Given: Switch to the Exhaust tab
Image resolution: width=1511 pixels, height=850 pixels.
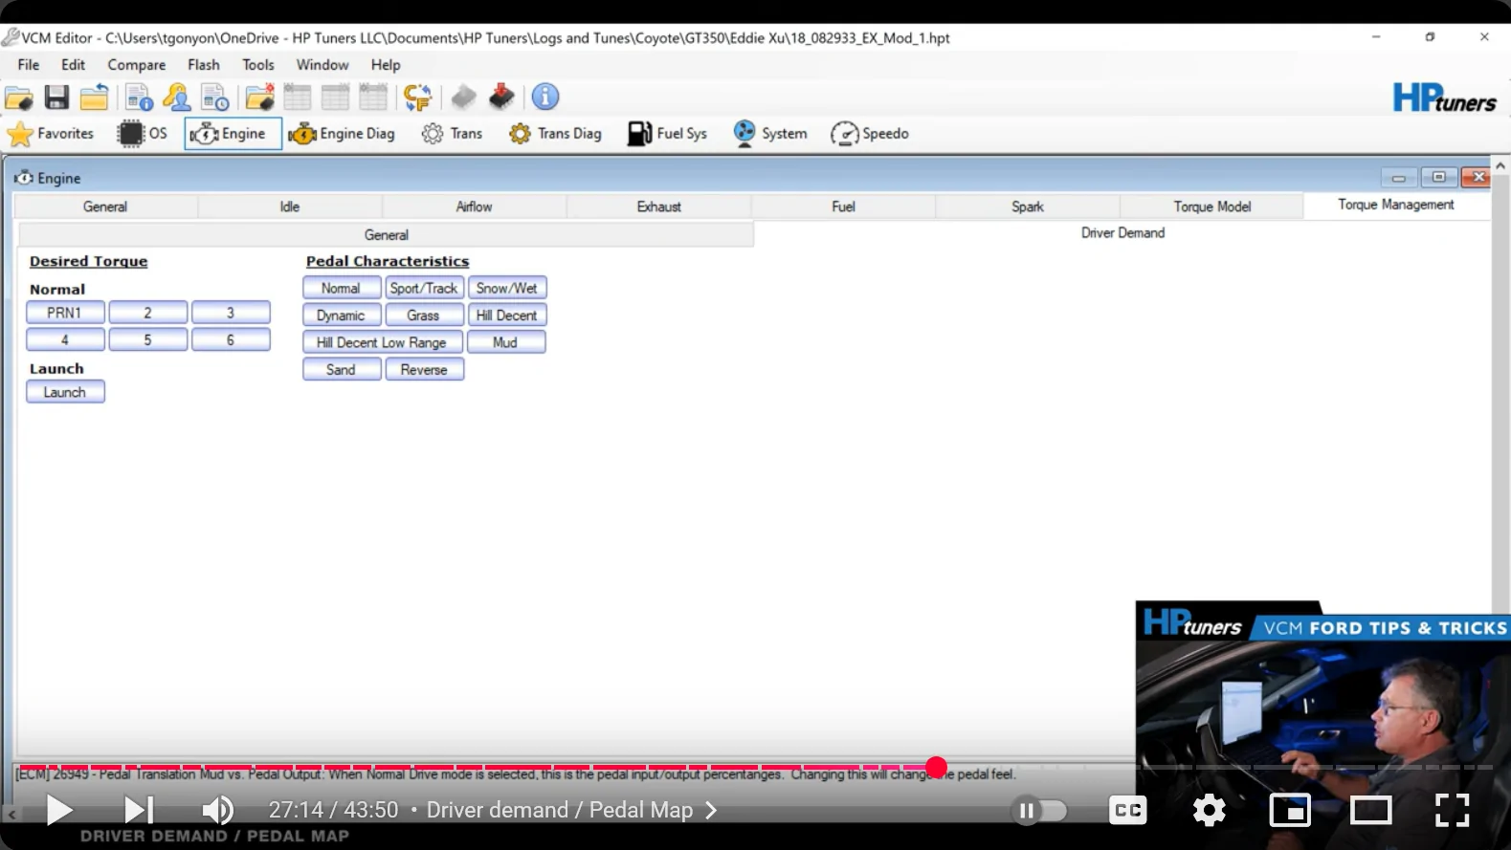Looking at the screenshot, I should coord(659,207).
